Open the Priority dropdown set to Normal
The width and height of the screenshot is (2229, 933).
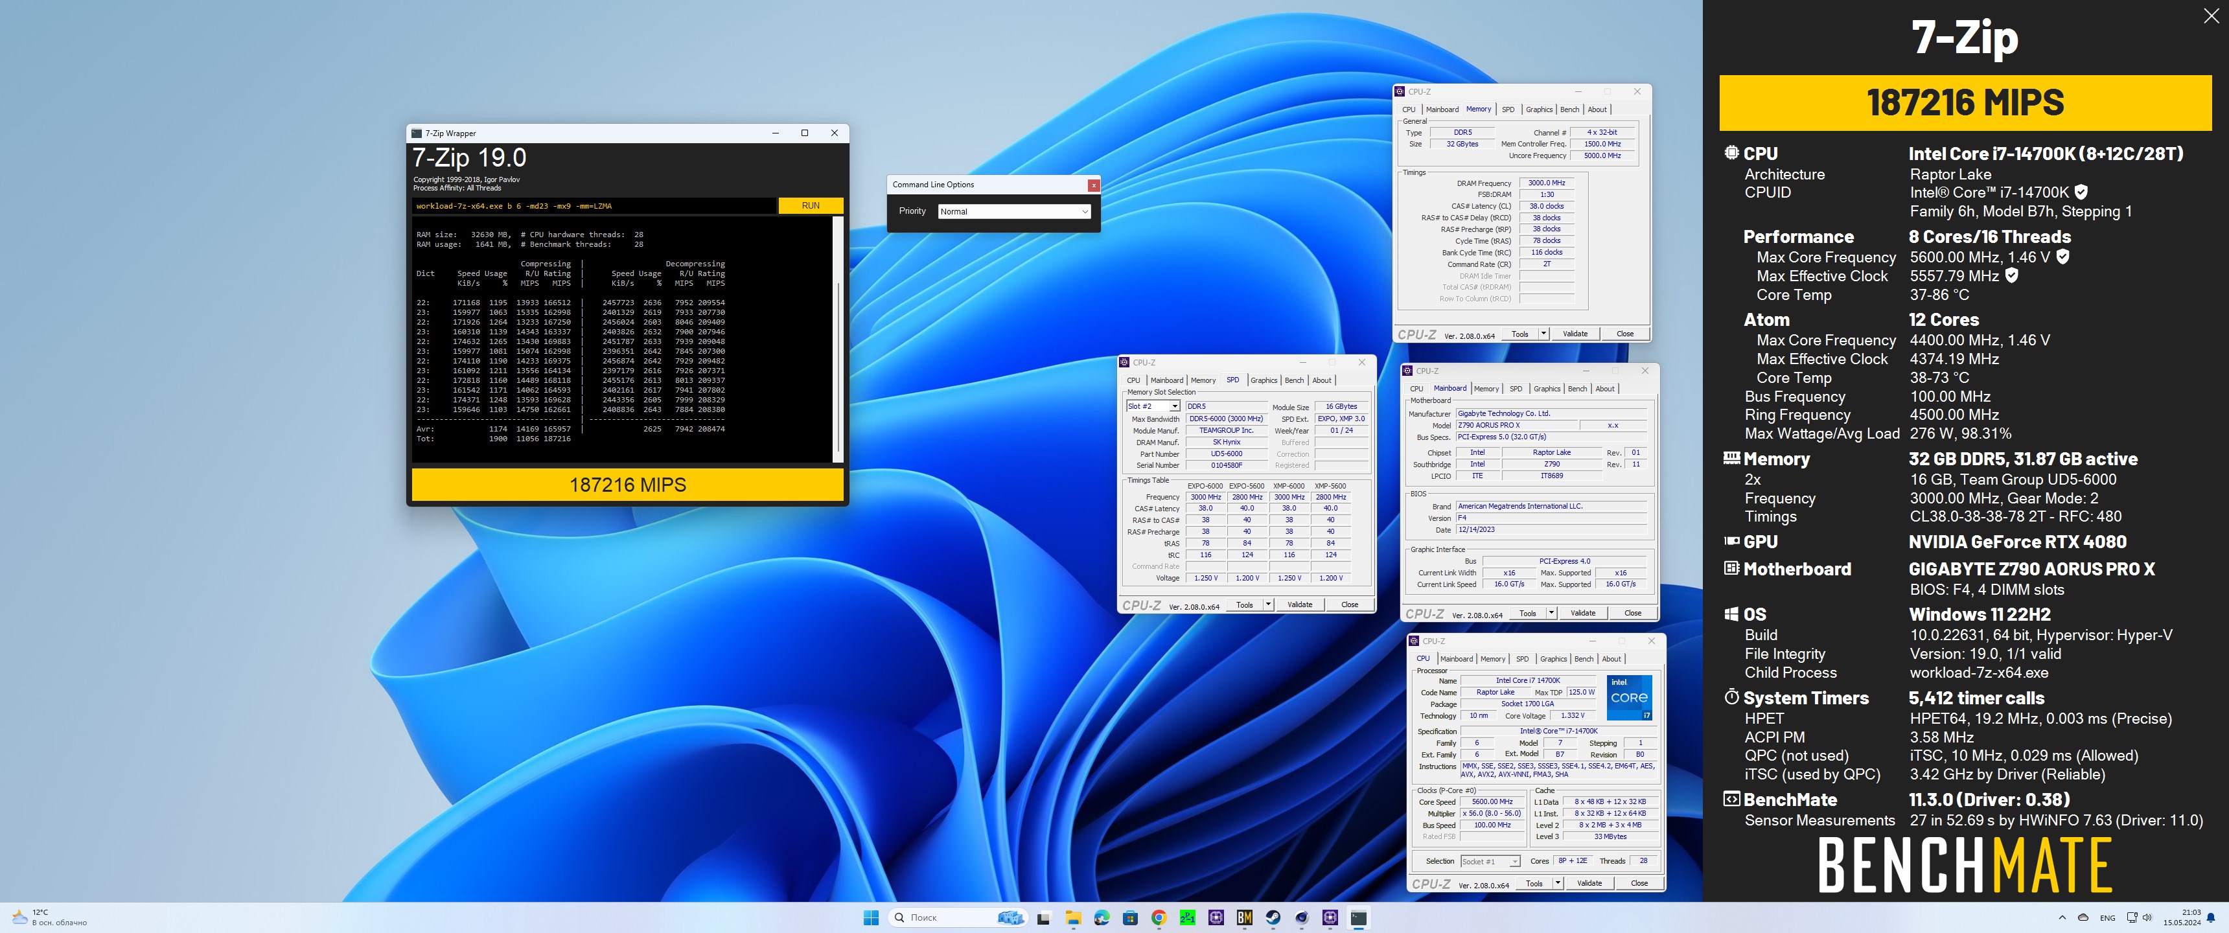click(x=1014, y=211)
